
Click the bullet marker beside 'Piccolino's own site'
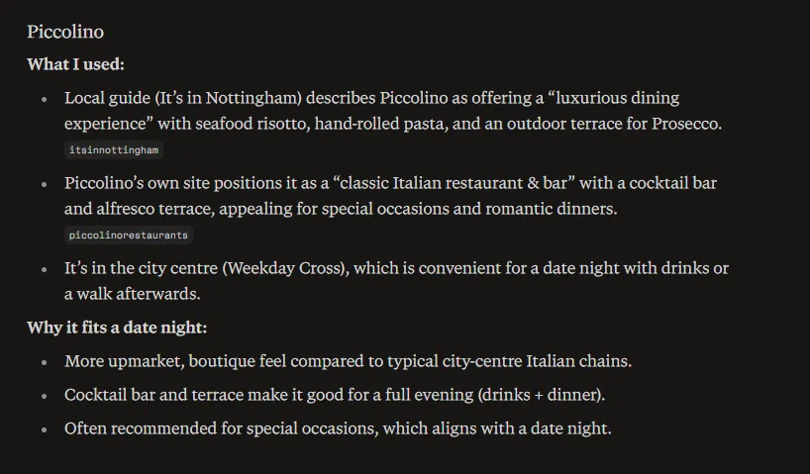[x=45, y=184]
